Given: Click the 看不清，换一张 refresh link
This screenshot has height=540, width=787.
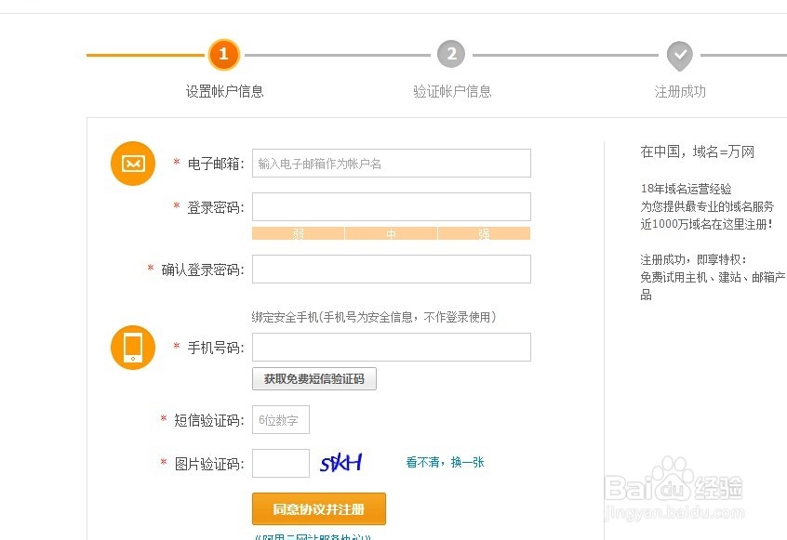Looking at the screenshot, I should (x=446, y=462).
